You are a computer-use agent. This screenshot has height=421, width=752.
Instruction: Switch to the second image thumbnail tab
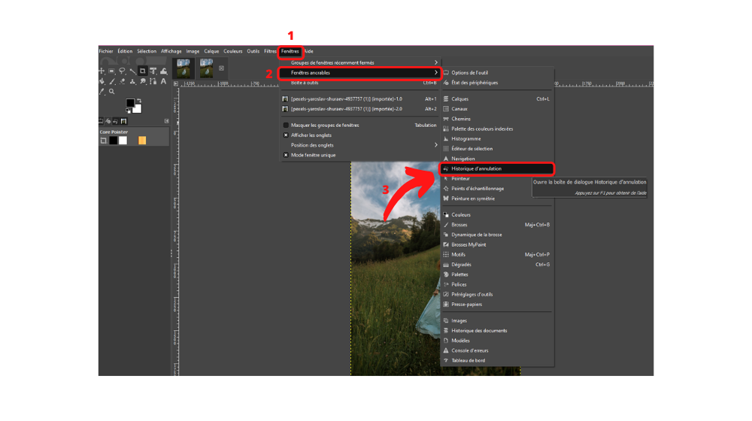tap(206, 68)
